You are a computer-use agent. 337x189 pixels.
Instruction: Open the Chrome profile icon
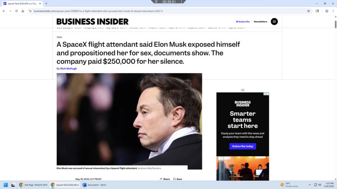click(327, 11)
